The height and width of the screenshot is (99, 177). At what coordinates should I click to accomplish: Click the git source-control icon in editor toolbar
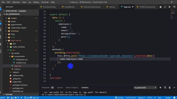(160, 7)
